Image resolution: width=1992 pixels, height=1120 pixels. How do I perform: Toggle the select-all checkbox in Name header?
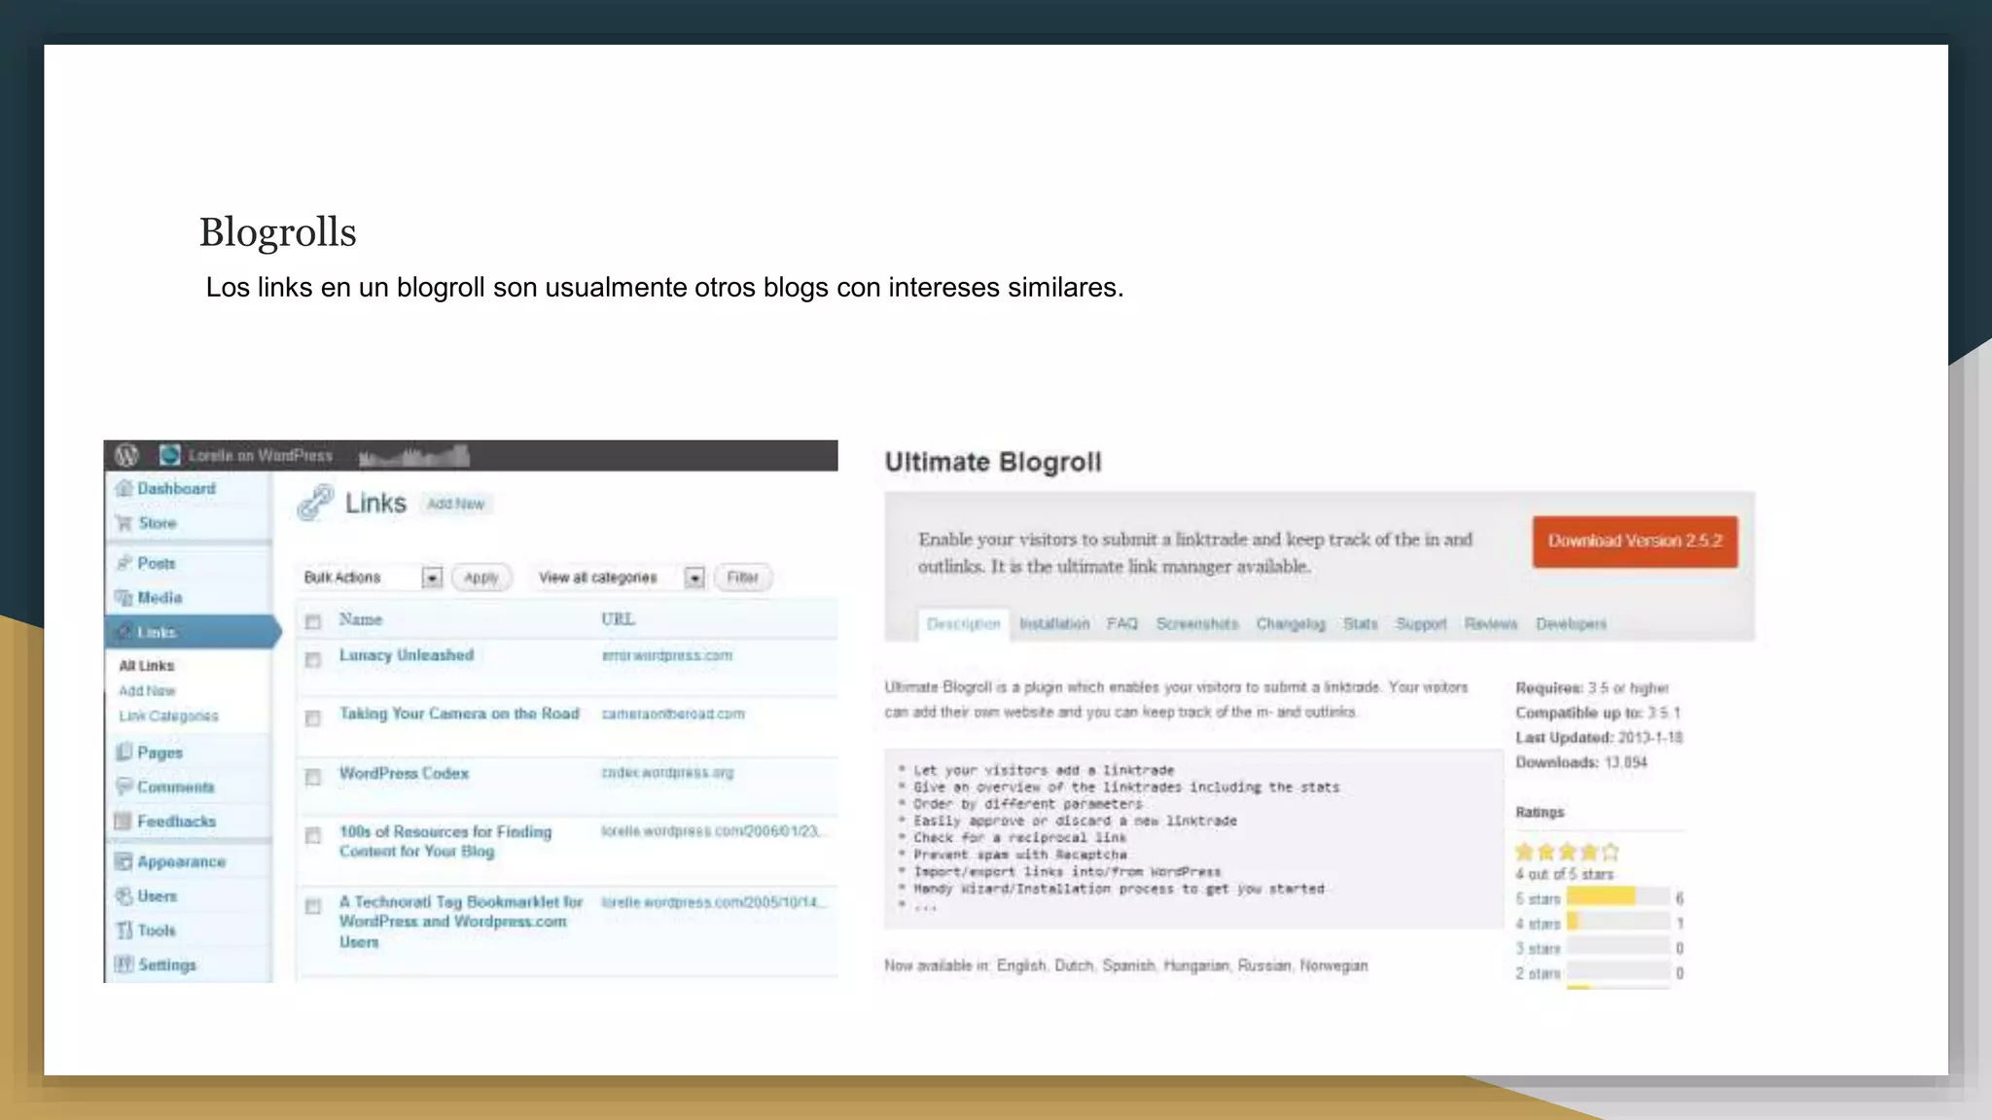[x=313, y=621]
